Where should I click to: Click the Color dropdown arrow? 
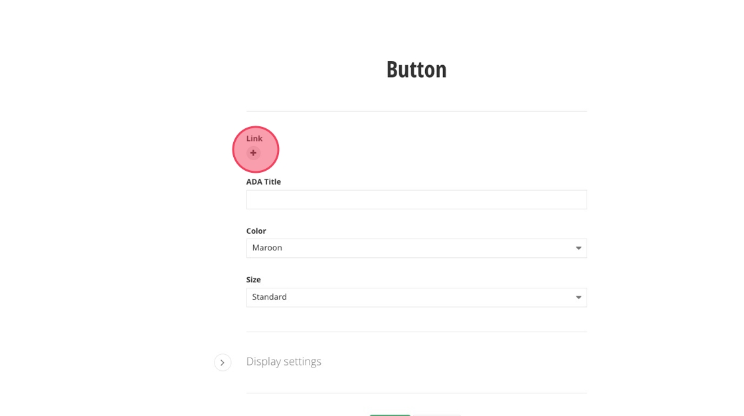(x=578, y=248)
